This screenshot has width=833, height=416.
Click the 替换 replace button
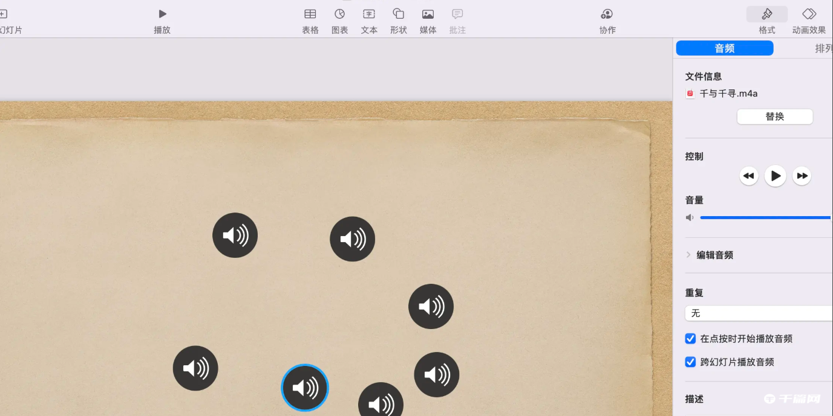tap(774, 117)
